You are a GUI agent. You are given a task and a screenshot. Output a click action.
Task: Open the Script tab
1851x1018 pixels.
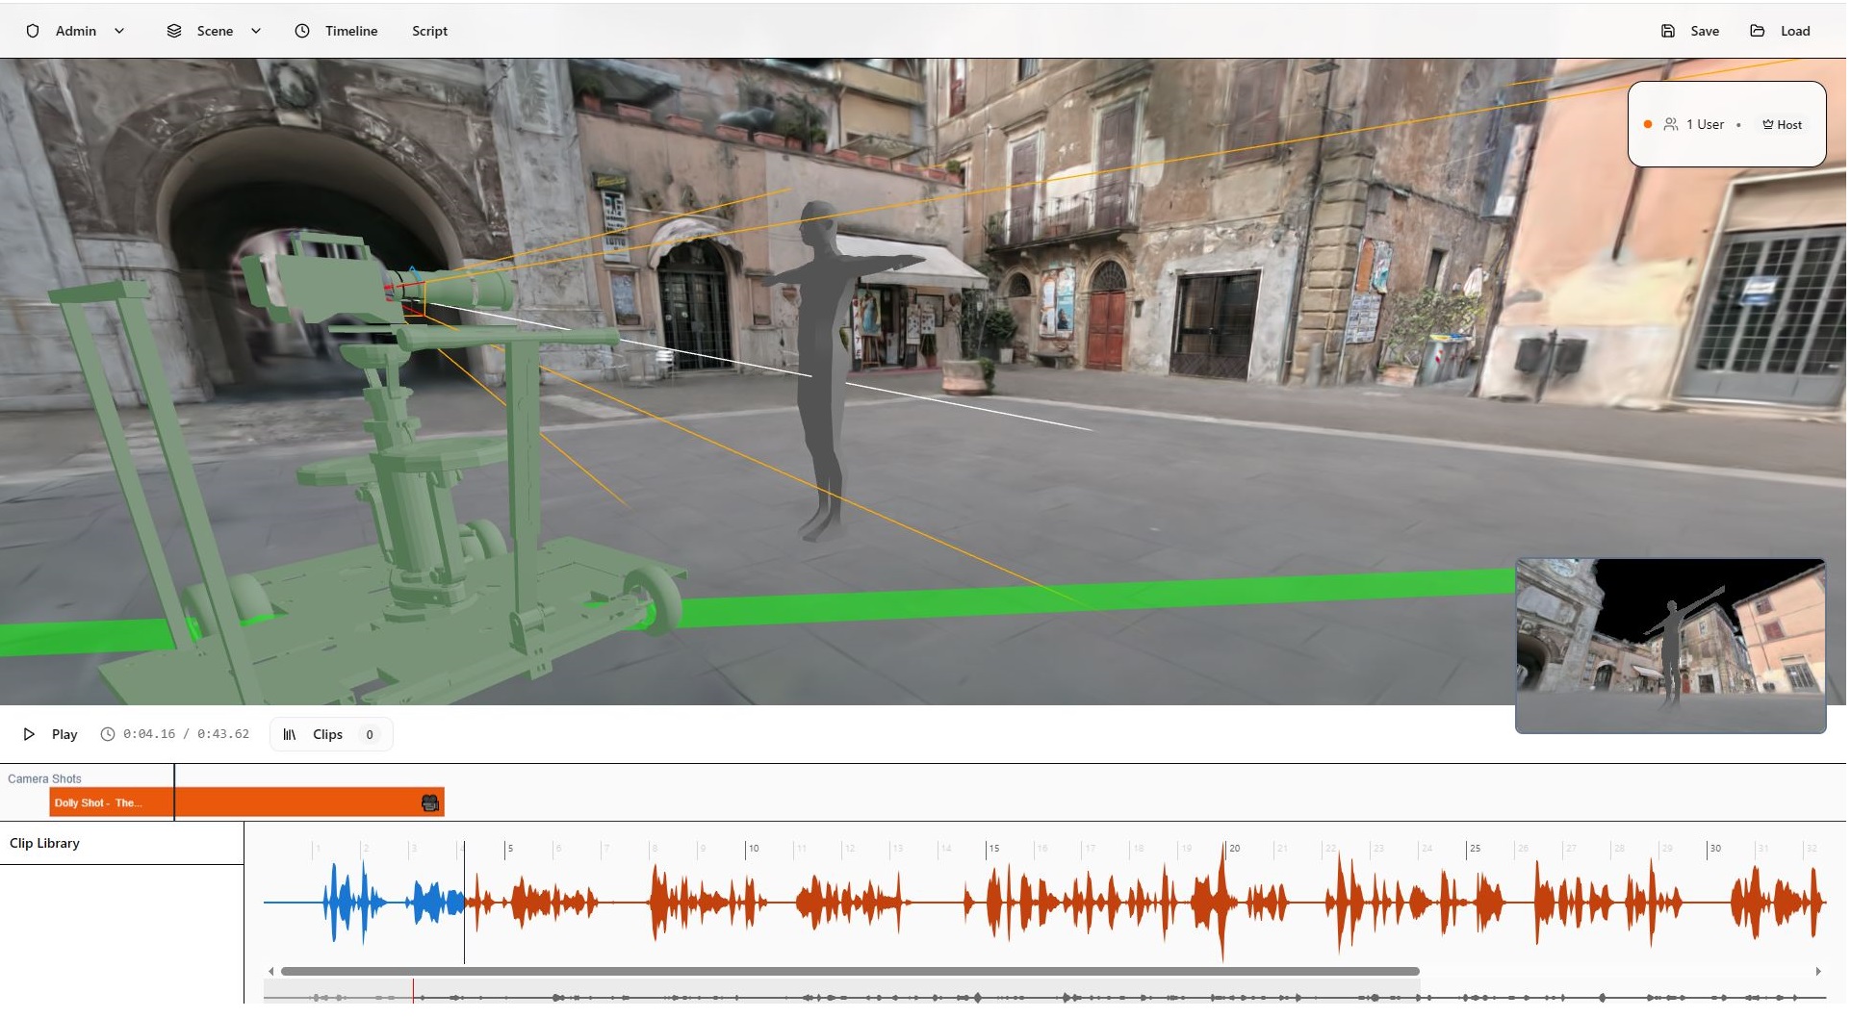point(429,31)
